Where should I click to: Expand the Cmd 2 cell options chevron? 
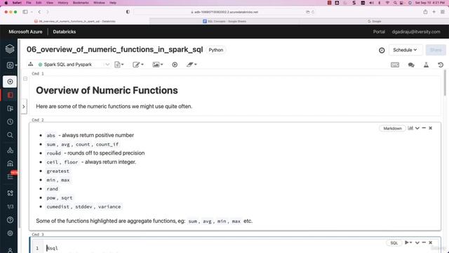click(417, 128)
